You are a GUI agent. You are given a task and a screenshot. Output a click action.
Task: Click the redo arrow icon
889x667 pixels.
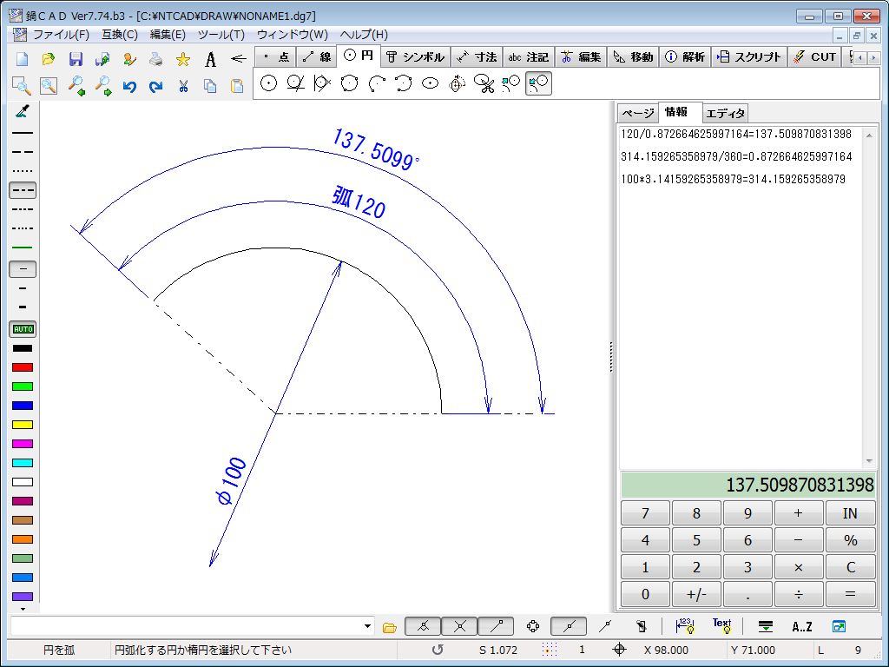[x=156, y=86]
